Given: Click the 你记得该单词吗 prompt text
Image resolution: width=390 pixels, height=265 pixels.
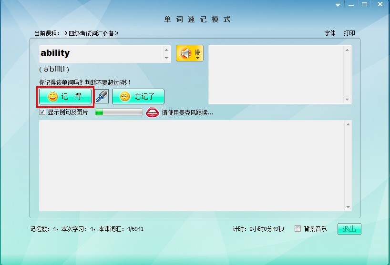Looking at the screenshot, I should [x=85, y=82].
